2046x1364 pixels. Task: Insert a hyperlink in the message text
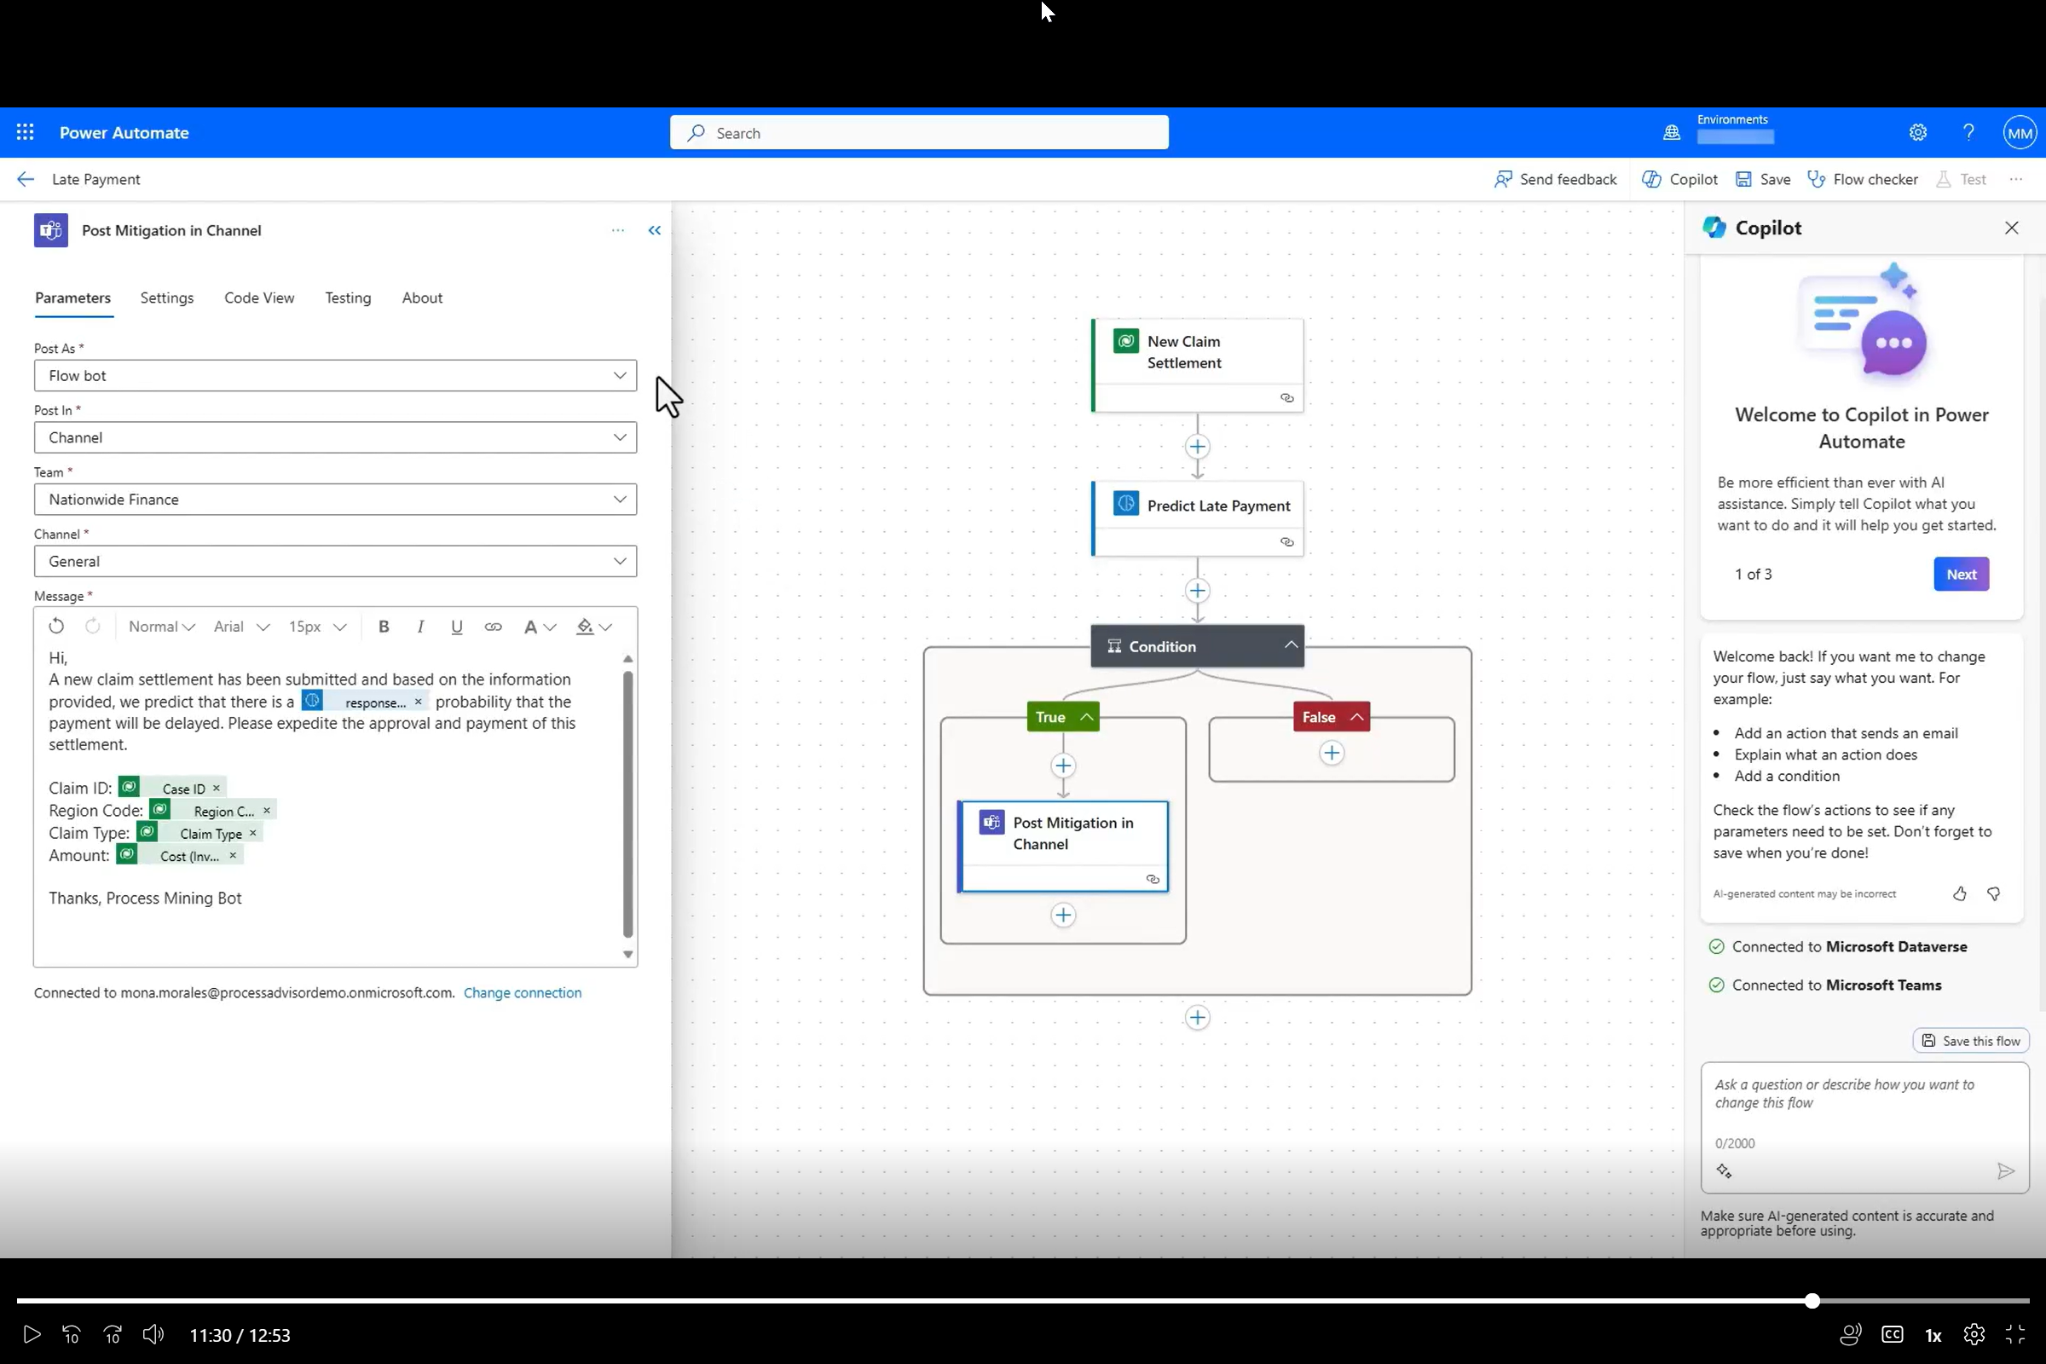pos(494,627)
